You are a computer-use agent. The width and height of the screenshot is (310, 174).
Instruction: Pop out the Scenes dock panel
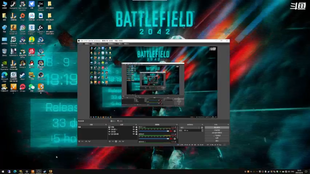click(106, 125)
